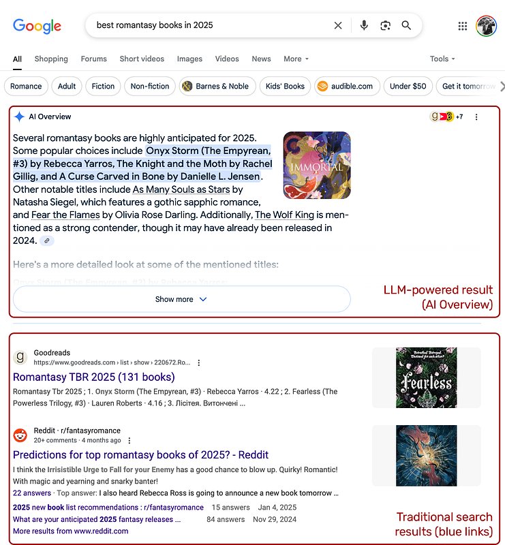The height and width of the screenshot is (545, 505).
Task: Open the Google account profile picture
Action: 486,26
